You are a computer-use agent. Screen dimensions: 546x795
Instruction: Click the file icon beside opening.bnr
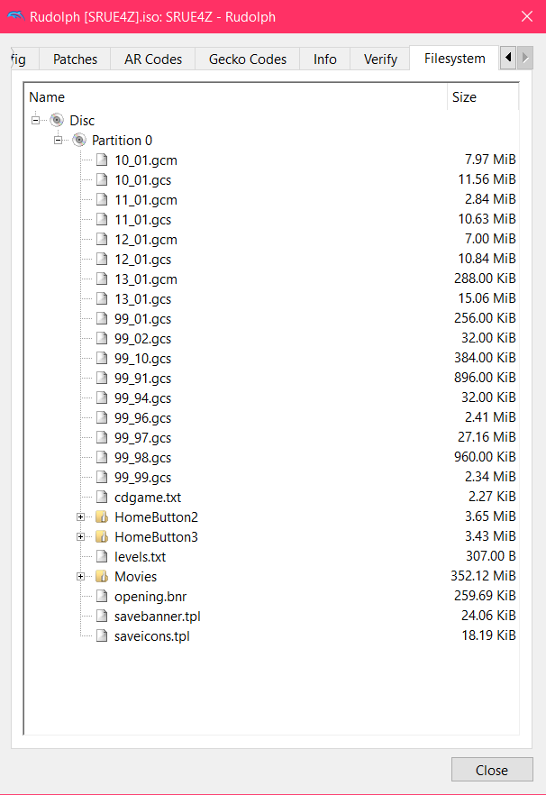pos(102,597)
